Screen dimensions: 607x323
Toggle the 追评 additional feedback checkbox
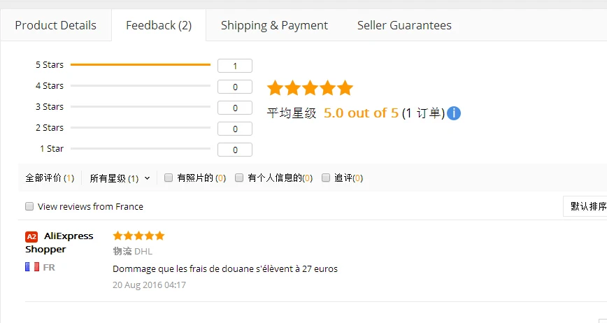tap(326, 178)
